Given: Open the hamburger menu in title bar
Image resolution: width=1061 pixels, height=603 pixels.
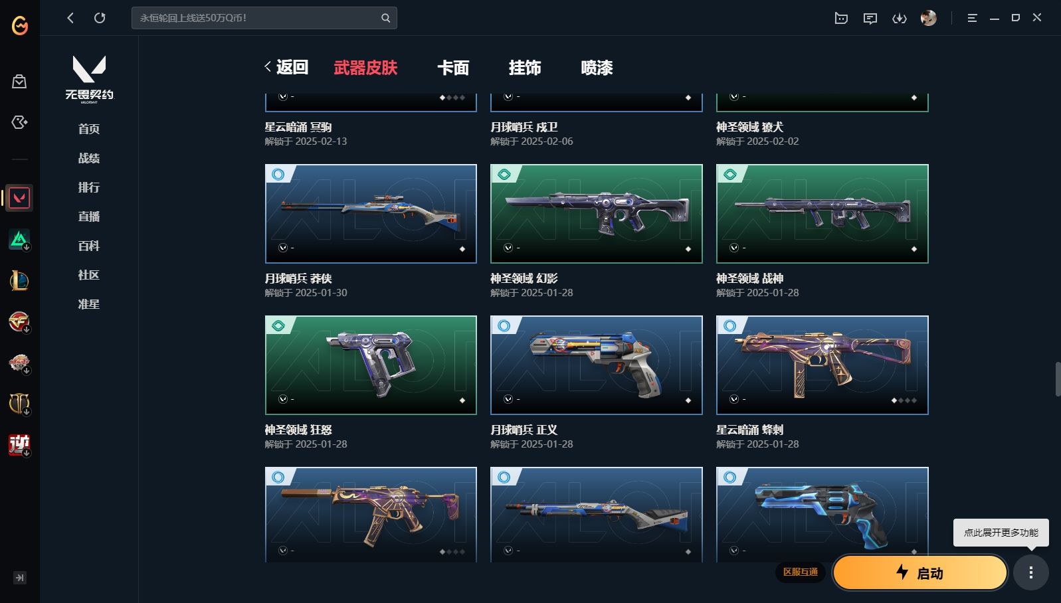Looking at the screenshot, I should point(972,18).
